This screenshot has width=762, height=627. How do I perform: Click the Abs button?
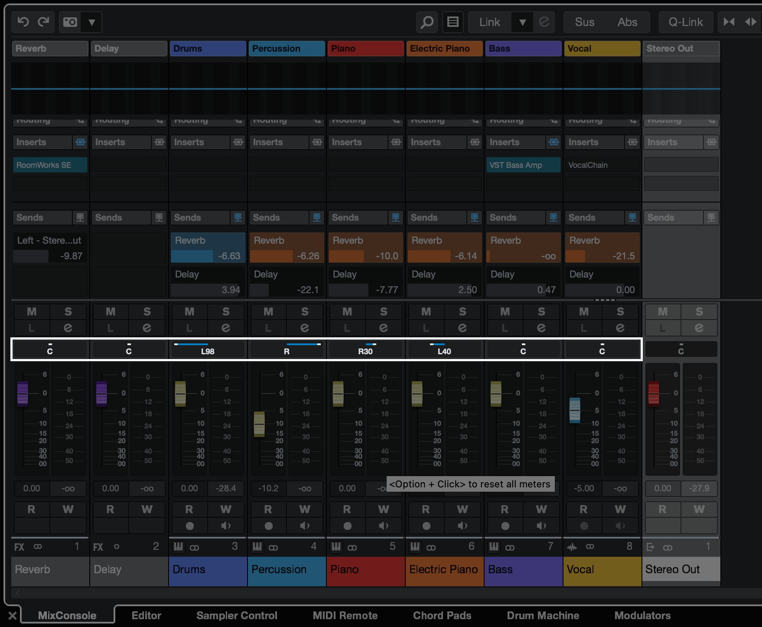point(627,22)
